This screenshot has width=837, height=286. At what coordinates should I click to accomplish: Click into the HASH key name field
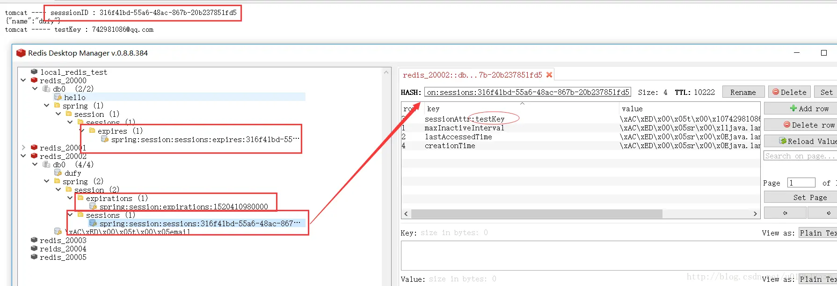pyautogui.click(x=528, y=92)
